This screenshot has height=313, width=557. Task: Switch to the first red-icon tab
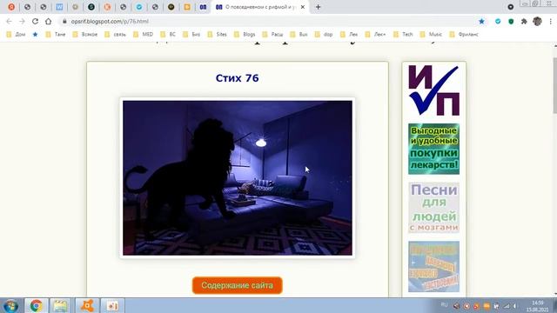tap(11, 7)
